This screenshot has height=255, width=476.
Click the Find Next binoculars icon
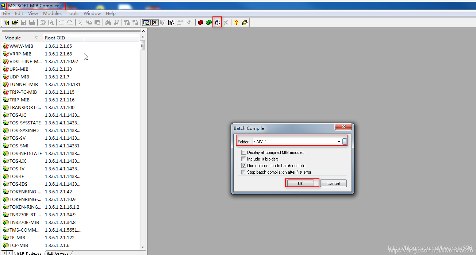[116, 23]
